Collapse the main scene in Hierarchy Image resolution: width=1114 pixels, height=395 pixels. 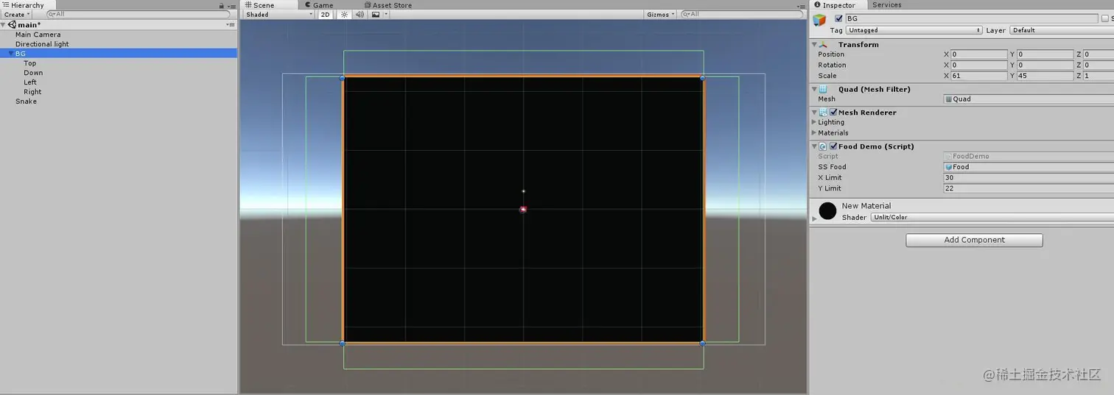[x=4, y=25]
